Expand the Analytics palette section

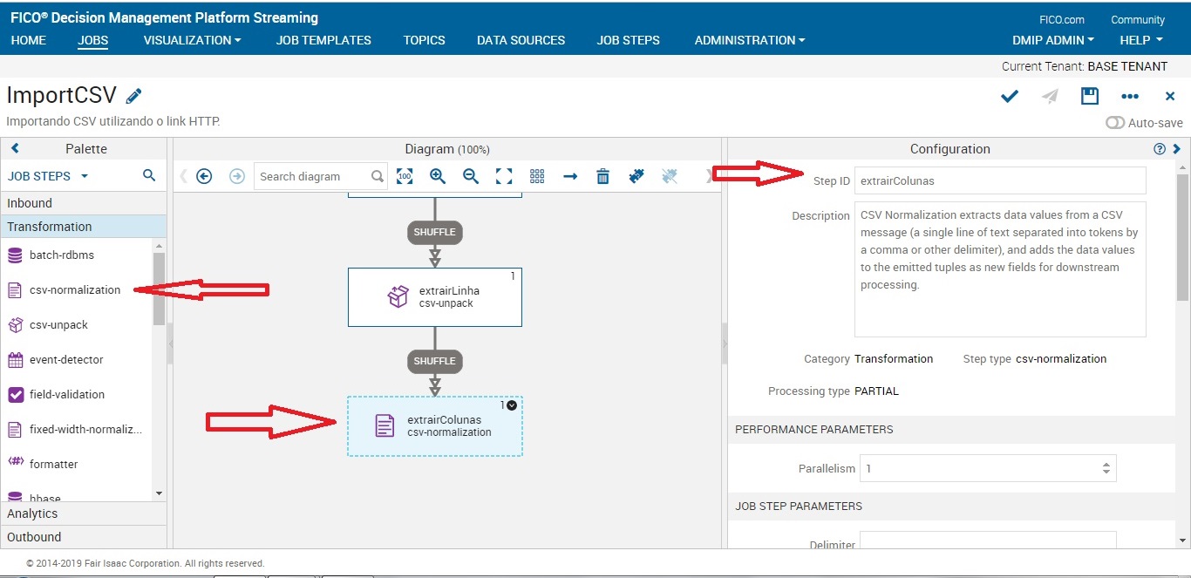click(x=32, y=513)
